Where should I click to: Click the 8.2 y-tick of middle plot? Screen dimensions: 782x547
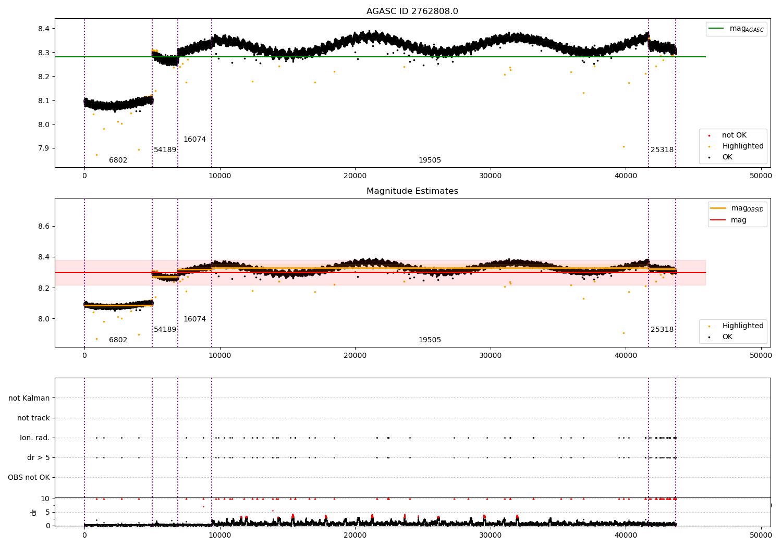(44, 288)
